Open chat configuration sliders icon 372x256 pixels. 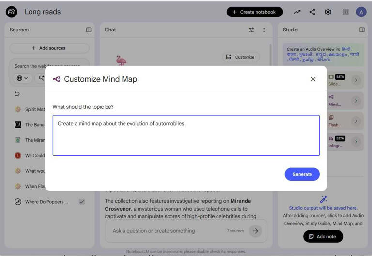point(251,30)
